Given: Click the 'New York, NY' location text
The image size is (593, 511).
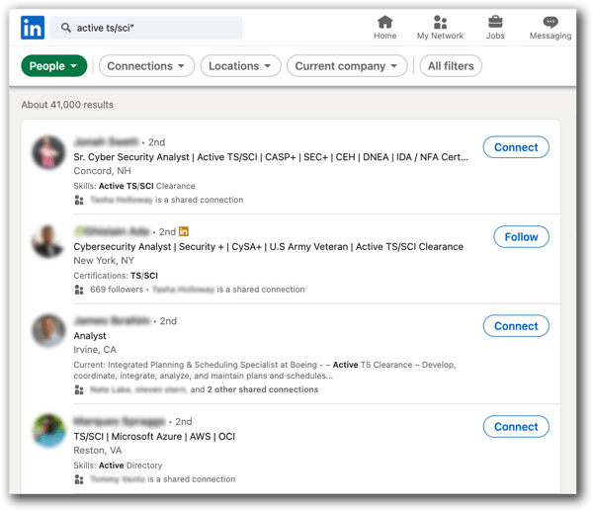Looking at the screenshot, I should (x=104, y=261).
